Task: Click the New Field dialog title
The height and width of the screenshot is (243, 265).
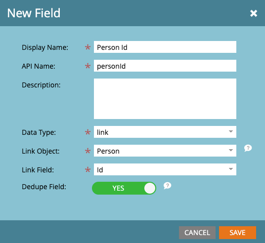Action: tap(34, 13)
